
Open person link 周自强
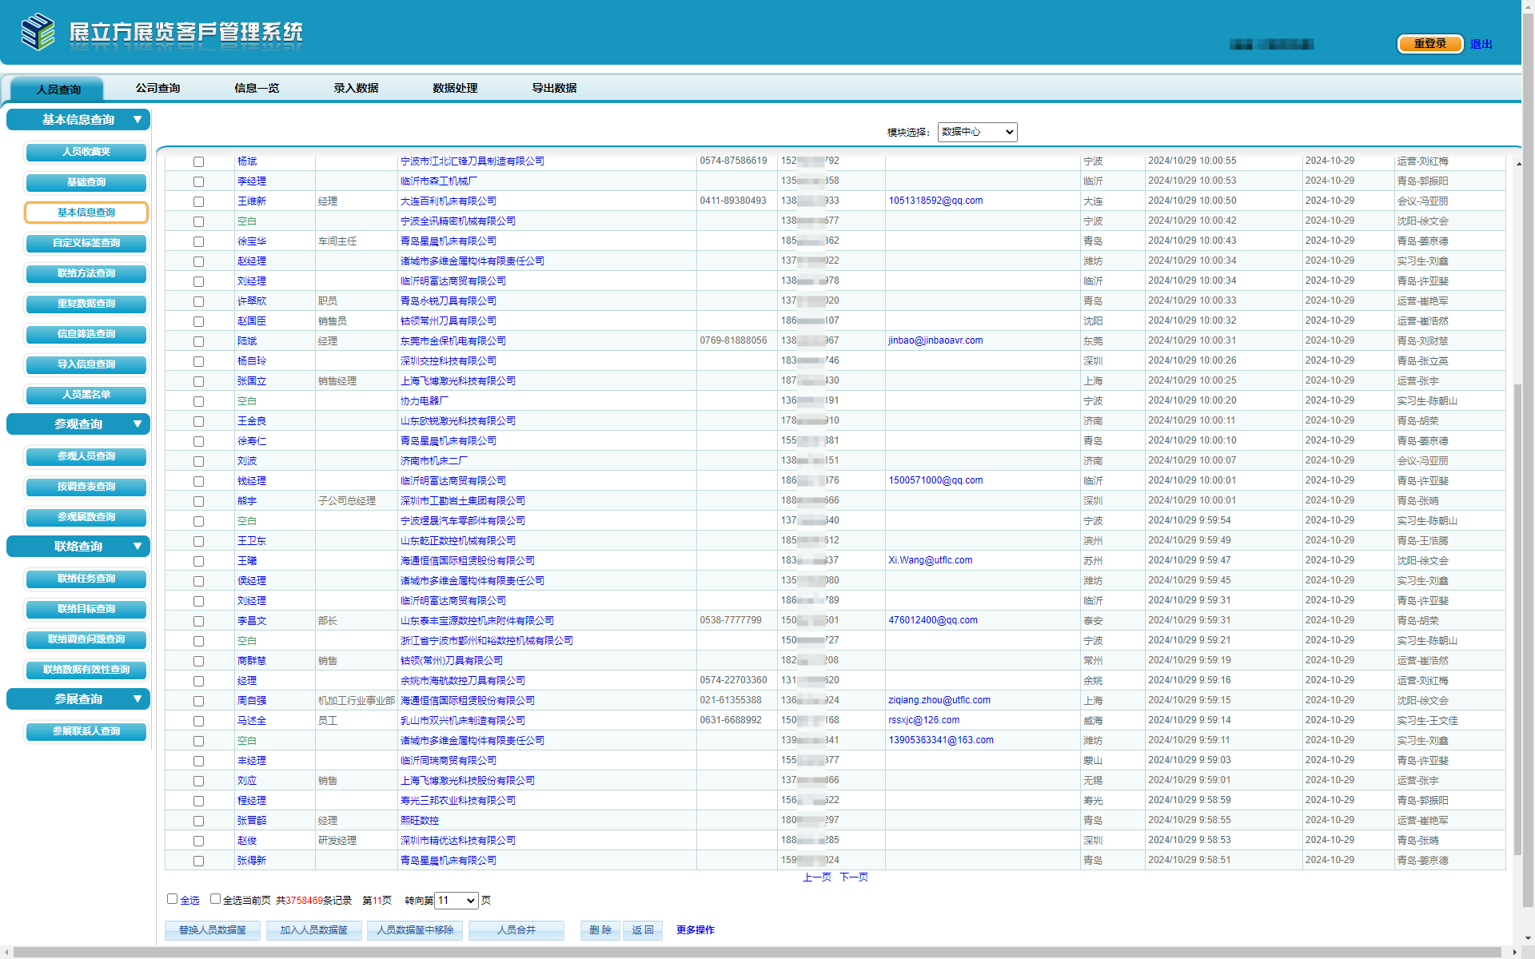(252, 701)
